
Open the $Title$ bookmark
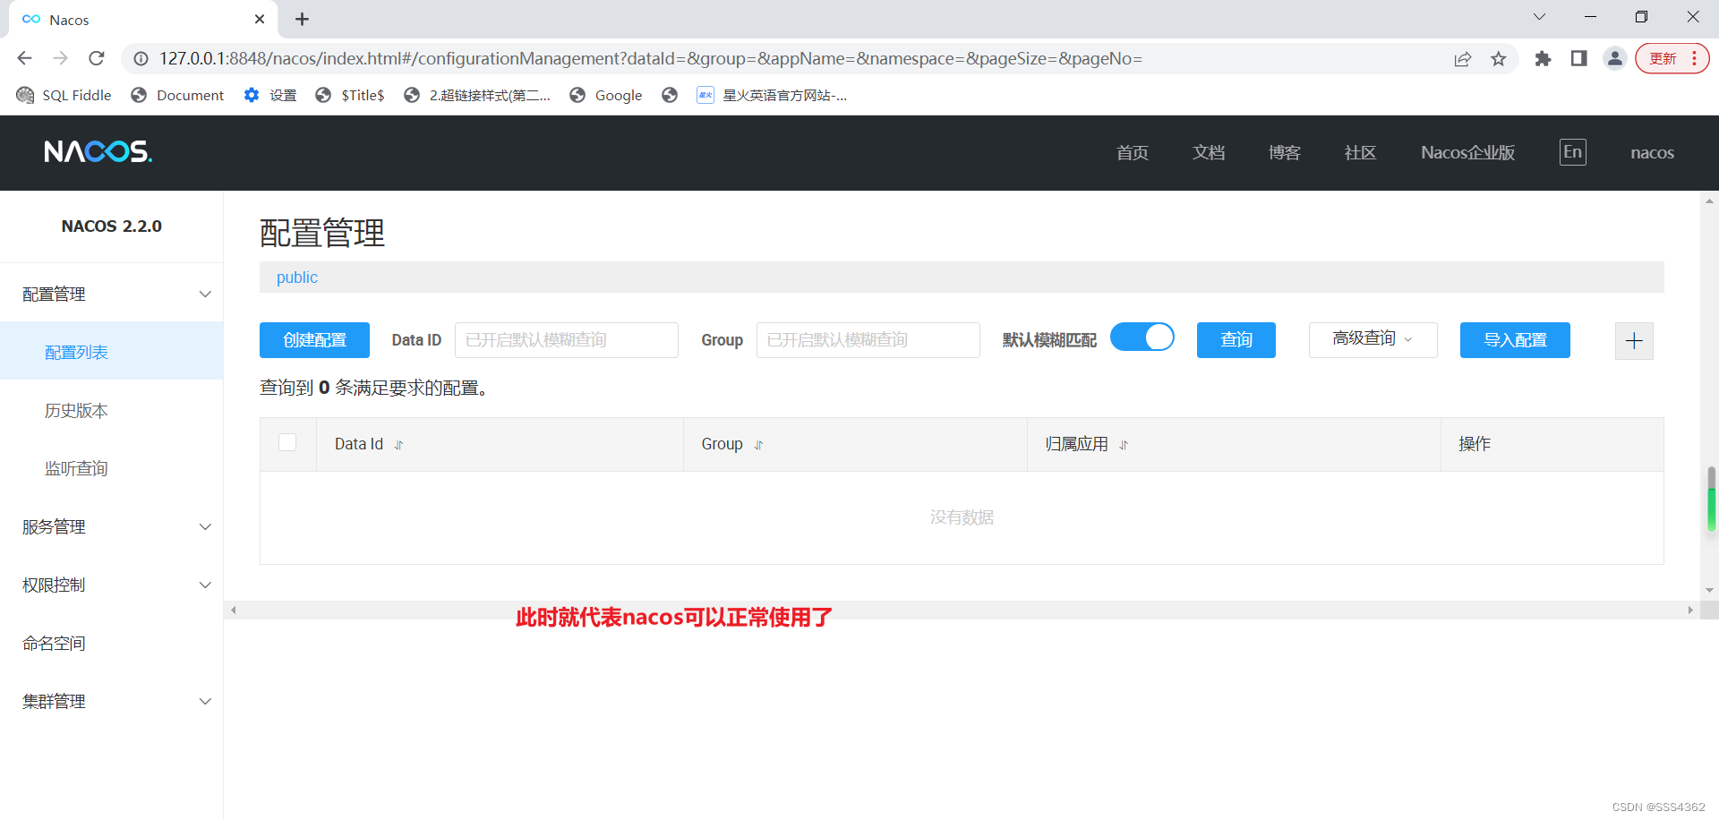coord(350,95)
